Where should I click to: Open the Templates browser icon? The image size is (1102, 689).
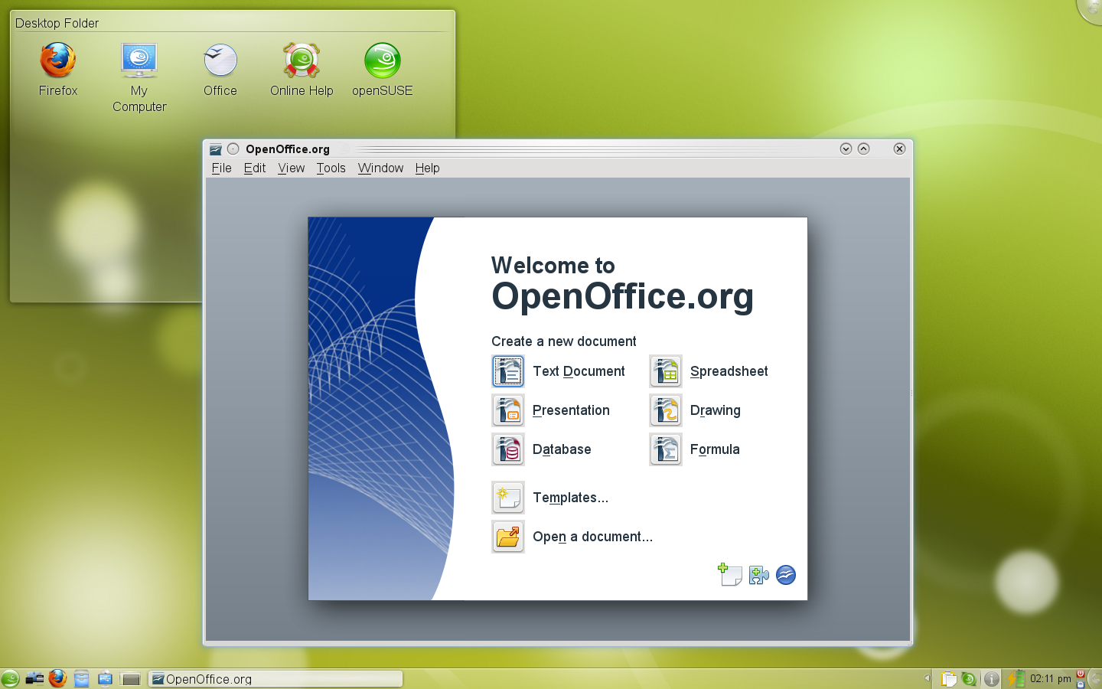point(508,498)
